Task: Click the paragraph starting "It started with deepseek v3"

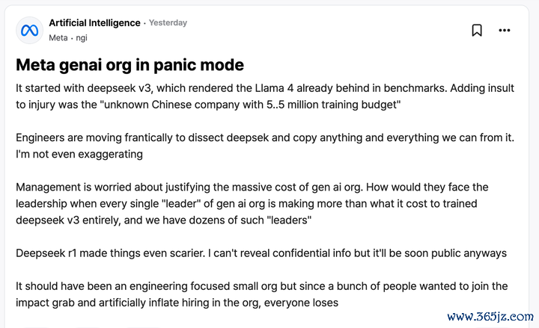Action: (x=265, y=96)
